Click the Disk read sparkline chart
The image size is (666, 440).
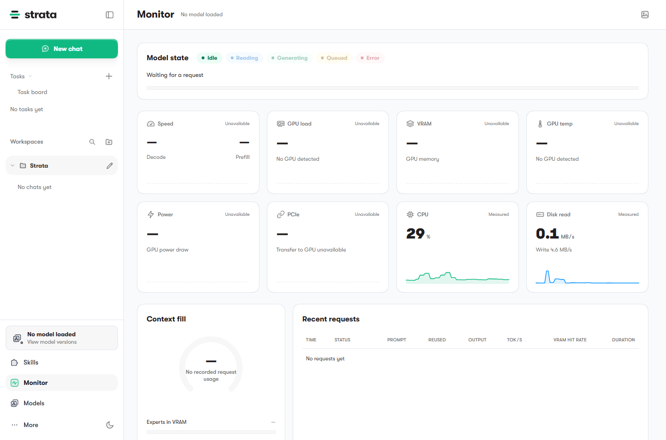[x=587, y=277]
